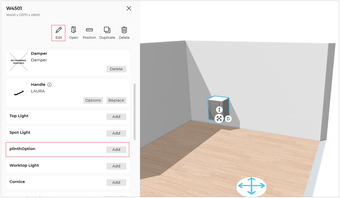Screen dimensions: 340x198
Task: Open Options for LAURA handle
Action: 93,100
